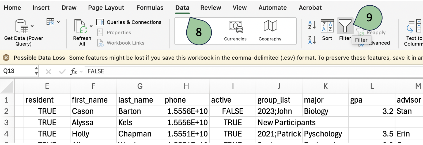Expand the Refresh All dropdown arrow
This screenshot has width=423, height=145.
[91, 26]
